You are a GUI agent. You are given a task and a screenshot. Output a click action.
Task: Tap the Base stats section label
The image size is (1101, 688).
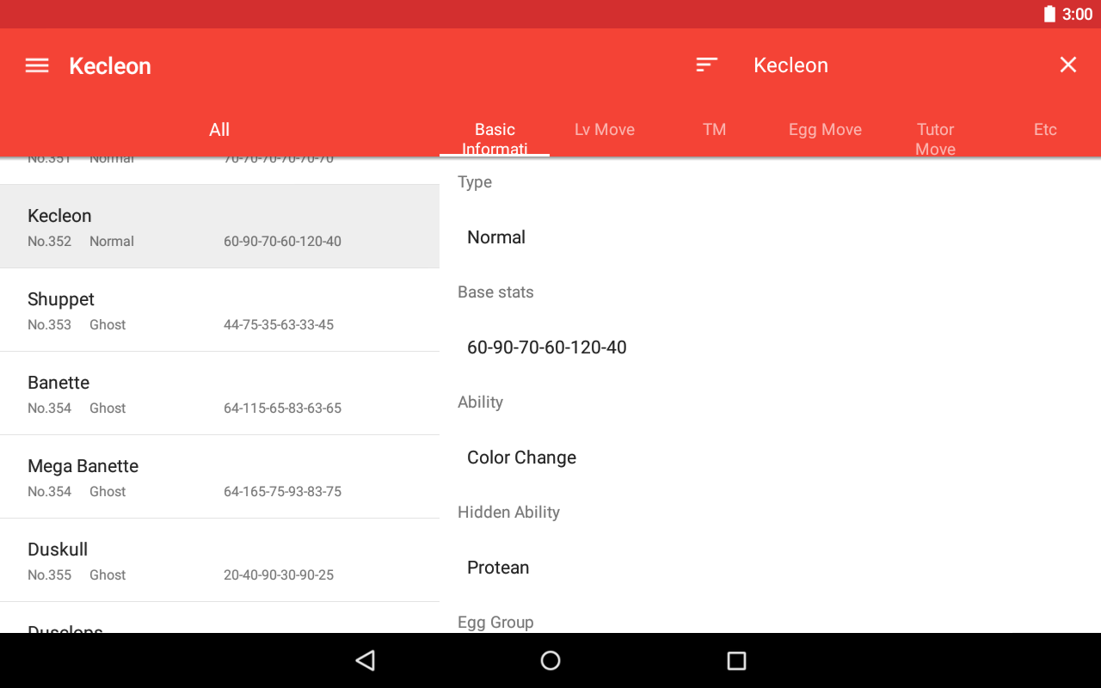(495, 292)
